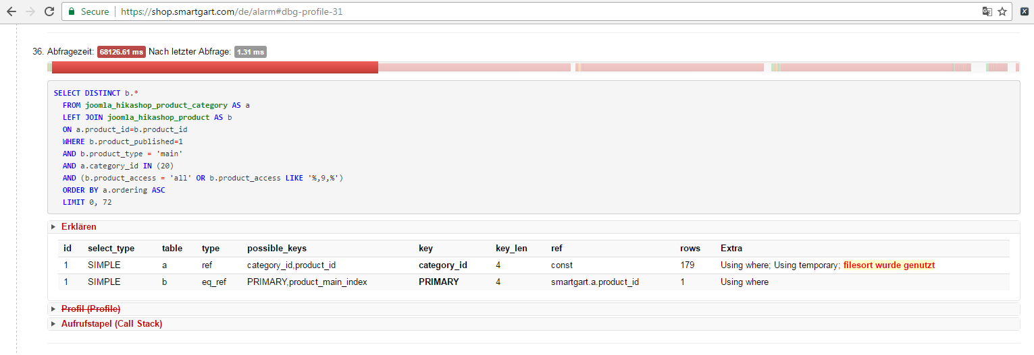The image size is (1034, 355).
Task: Click the browser forward arrow
Action: point(30,11)
